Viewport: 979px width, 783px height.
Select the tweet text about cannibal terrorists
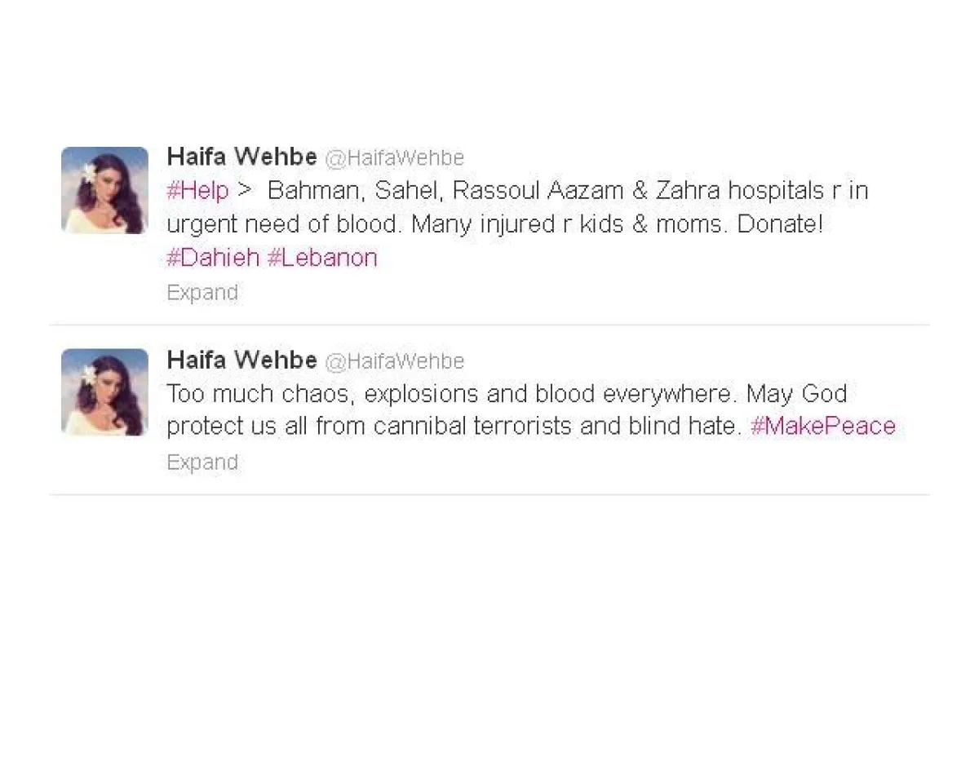(x=531, y=409)
